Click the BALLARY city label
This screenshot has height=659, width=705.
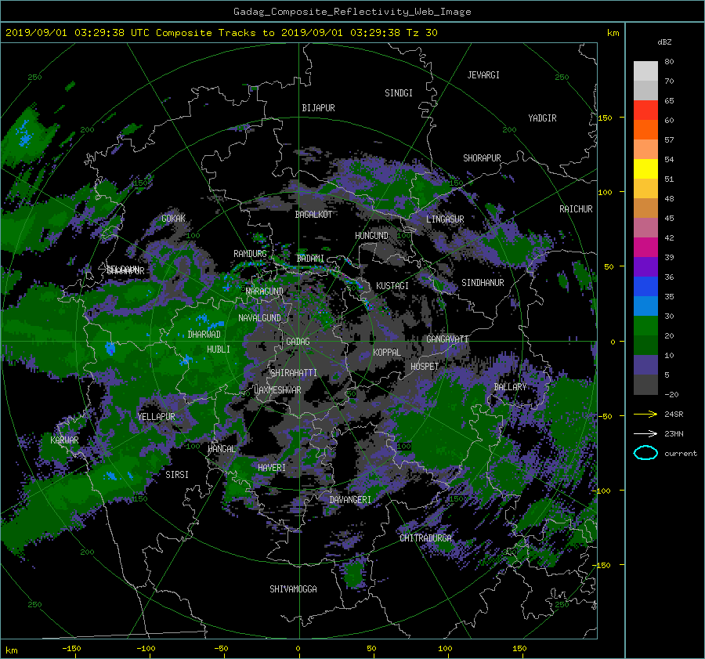510,387
